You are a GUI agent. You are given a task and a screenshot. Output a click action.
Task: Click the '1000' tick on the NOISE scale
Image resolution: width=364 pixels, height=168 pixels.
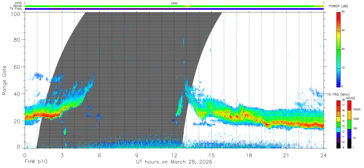coord(355,119)
